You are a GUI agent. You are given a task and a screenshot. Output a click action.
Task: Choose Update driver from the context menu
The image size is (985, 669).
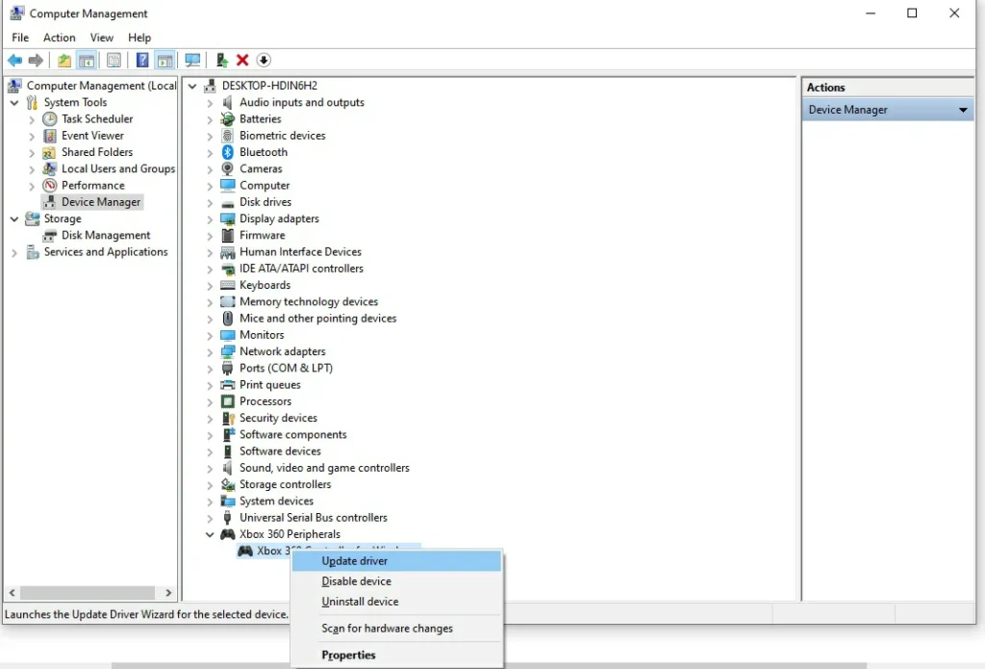(x=354, y=560)
